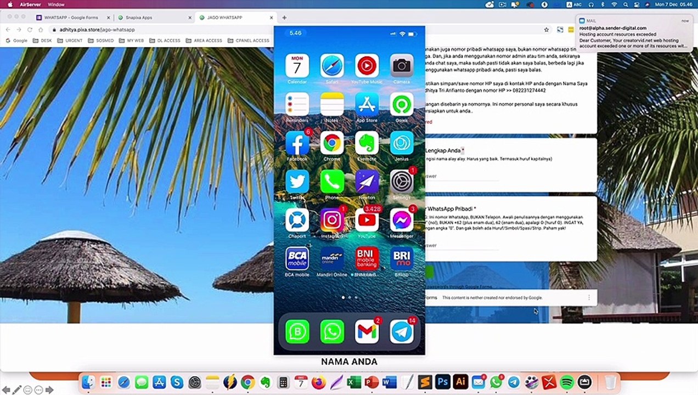The height and width of the screenshot is (395, 698).
Task: Open the Twitter app on the phone
Action: 297,182
